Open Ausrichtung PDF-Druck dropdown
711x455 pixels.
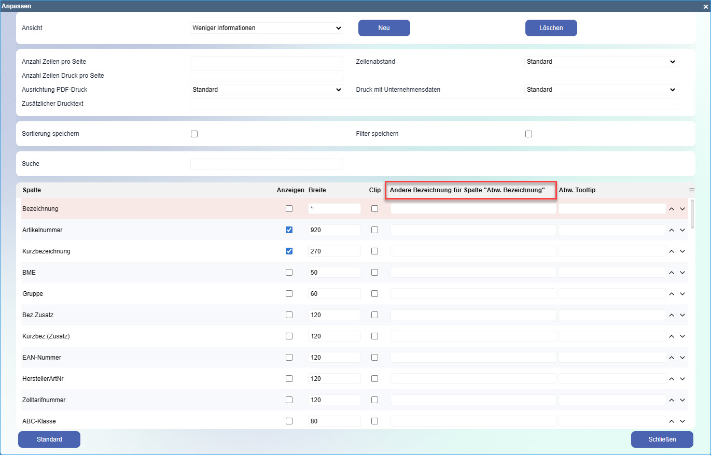click(267, 90)
